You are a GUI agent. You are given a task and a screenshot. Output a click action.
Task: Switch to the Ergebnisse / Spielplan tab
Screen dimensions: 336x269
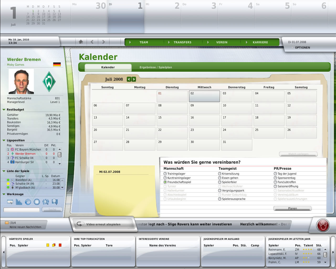pyautogui.click(x=156, y=67)
